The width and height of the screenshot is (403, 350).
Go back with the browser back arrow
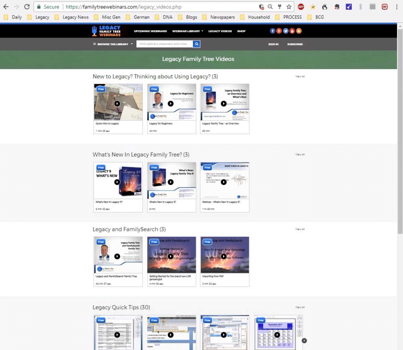[x=6, y=7]
